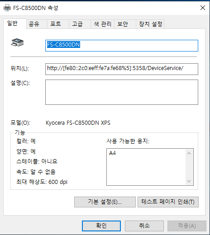The image size is (210, 235).
Task: Click the text 최대 해상도: 600 dpi
Action: (x=42, y=182)
